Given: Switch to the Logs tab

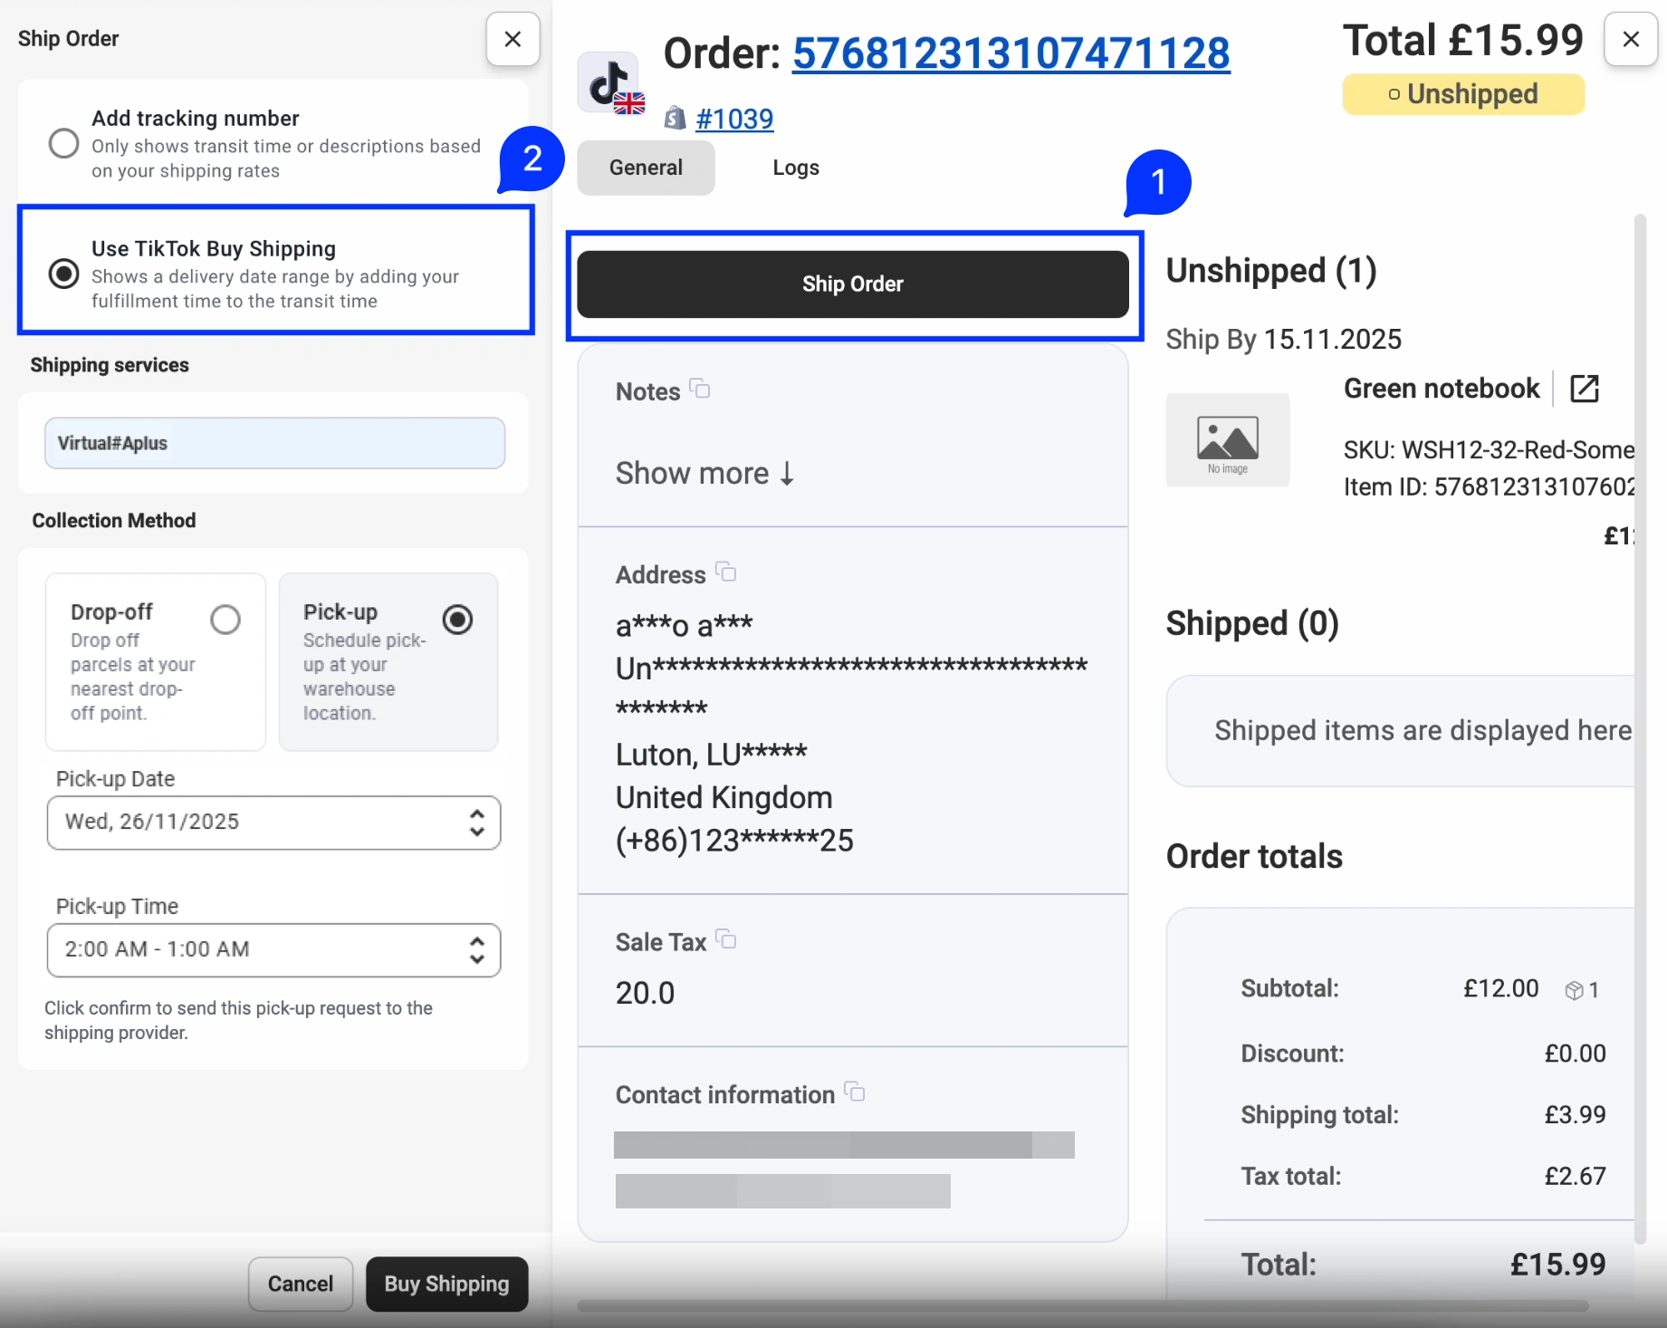Looking at the screenshot, I should (795, 168).
